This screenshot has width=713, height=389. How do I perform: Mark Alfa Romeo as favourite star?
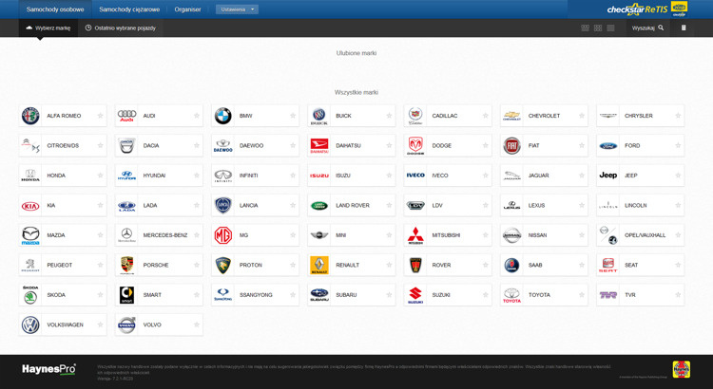coord(101,116)
